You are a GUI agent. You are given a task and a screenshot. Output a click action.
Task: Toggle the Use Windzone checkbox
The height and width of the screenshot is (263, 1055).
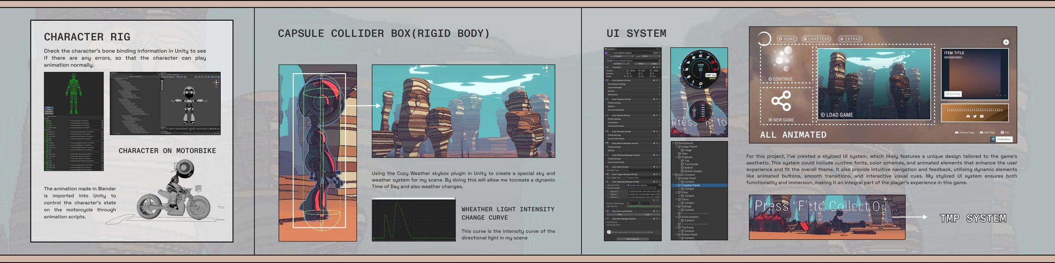point(628,222)
